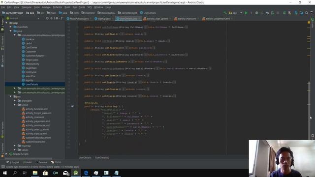Switch to signUp.java editor tab
Screen dimensions: 315x177
[x=104, y=19]
